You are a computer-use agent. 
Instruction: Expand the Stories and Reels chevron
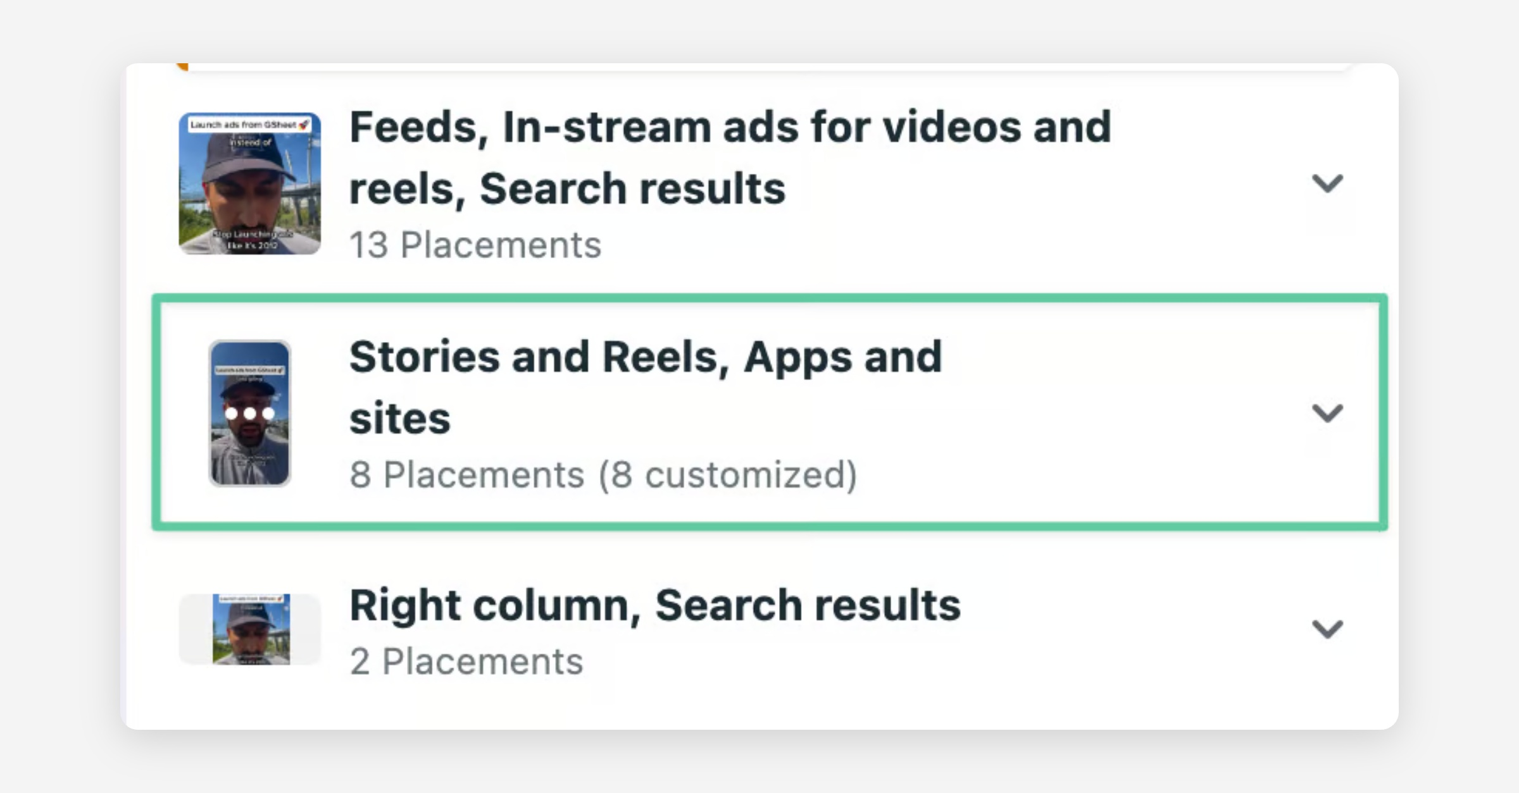pyautogui.click(x=1327, y=413)
